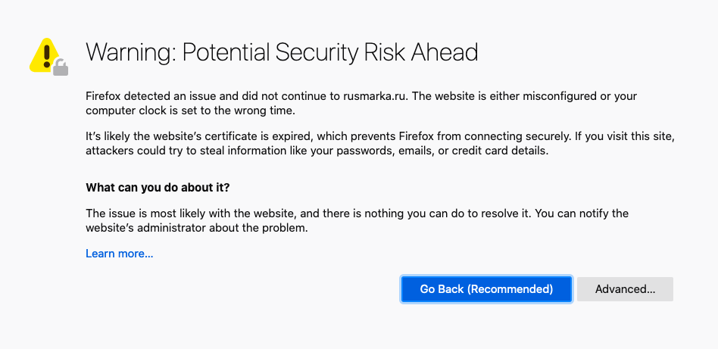Viewport: 718px width, 349px height.
Task: Click the yellow warning triangle icon
Action: click(x=45, y=55)
